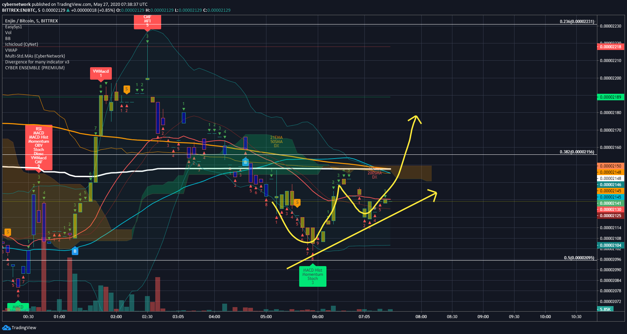Click the 07:05 time axis label
Viewport: 627px width, 334px height.
[364, 317]
